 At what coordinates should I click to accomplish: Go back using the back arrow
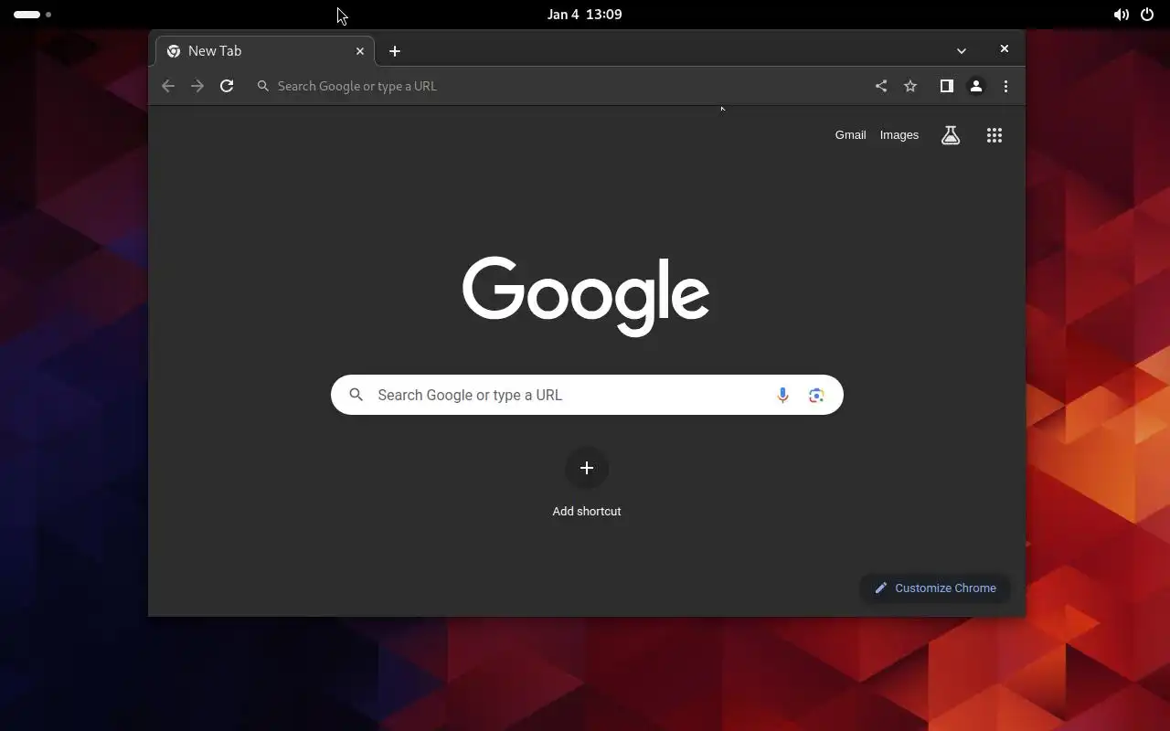(168, 86)
